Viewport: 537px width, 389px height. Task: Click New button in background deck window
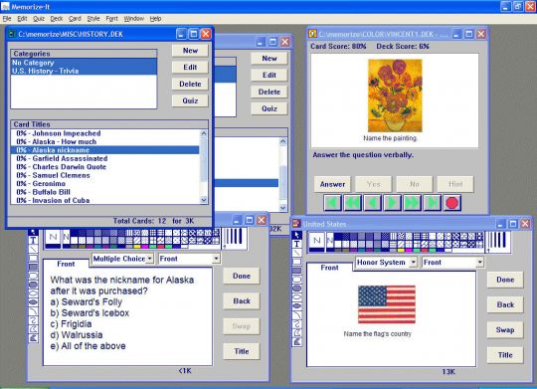point(269,59)
